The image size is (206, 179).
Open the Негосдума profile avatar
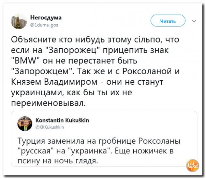click(19, 21)
